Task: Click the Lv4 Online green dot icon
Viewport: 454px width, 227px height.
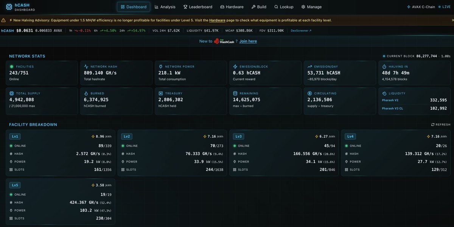Action: click(347, 146)
